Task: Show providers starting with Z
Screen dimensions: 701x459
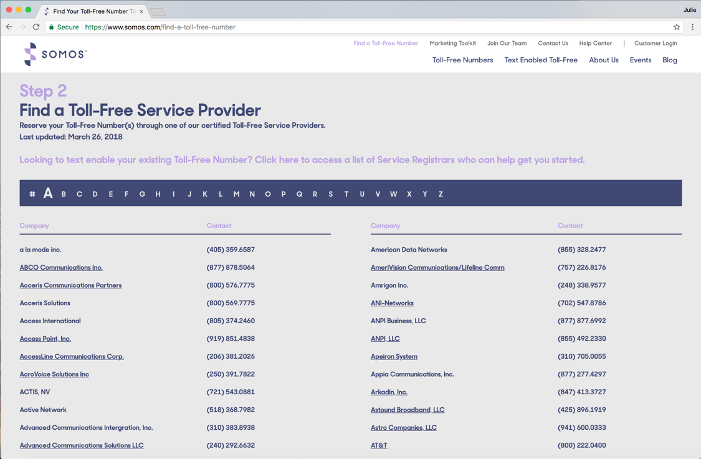Action: pos(441,194)
